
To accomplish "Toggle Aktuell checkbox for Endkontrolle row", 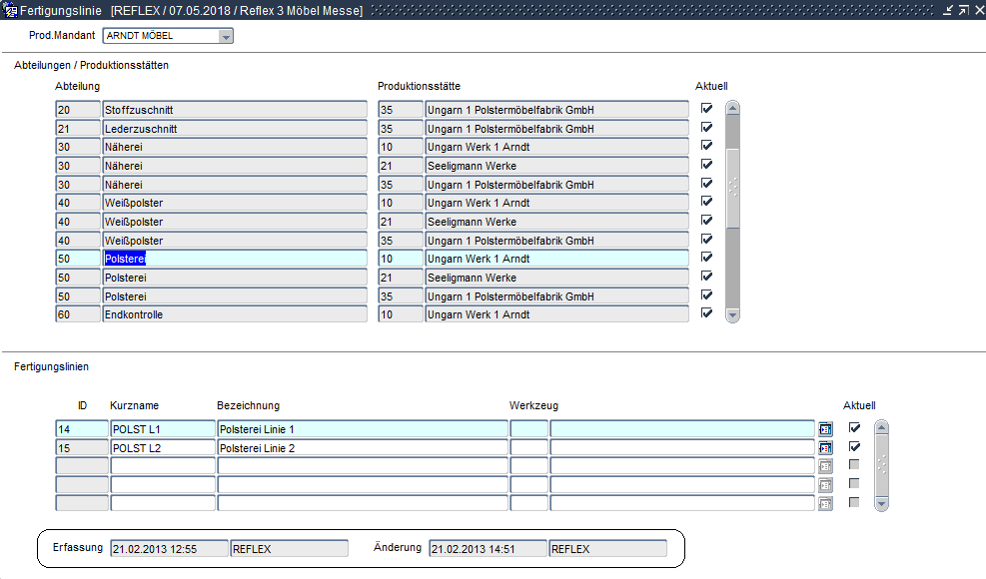I will tap(706, 313).
